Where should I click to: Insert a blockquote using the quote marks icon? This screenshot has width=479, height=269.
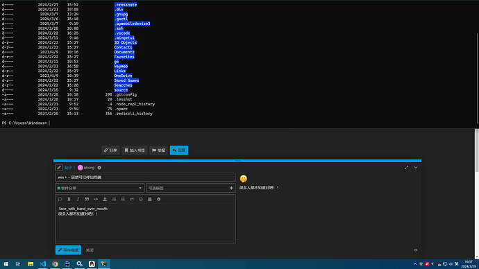click(x=87, y=199)
